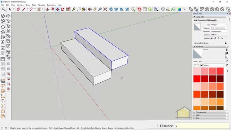Select the Paint Bucket tool
This screenshot has width=231, height=130.
(84, 9)
